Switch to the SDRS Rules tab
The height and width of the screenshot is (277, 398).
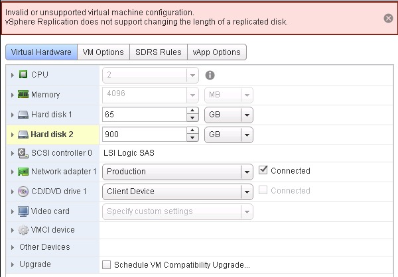click(x=158, y=52)
